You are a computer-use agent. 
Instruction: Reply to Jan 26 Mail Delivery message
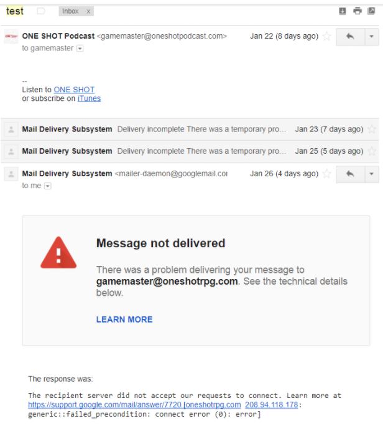[x=350, y=174]
